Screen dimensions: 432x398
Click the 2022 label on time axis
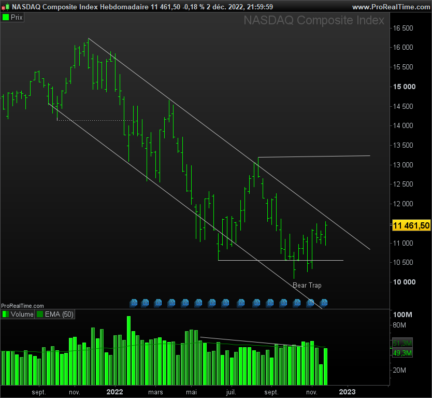114,392
